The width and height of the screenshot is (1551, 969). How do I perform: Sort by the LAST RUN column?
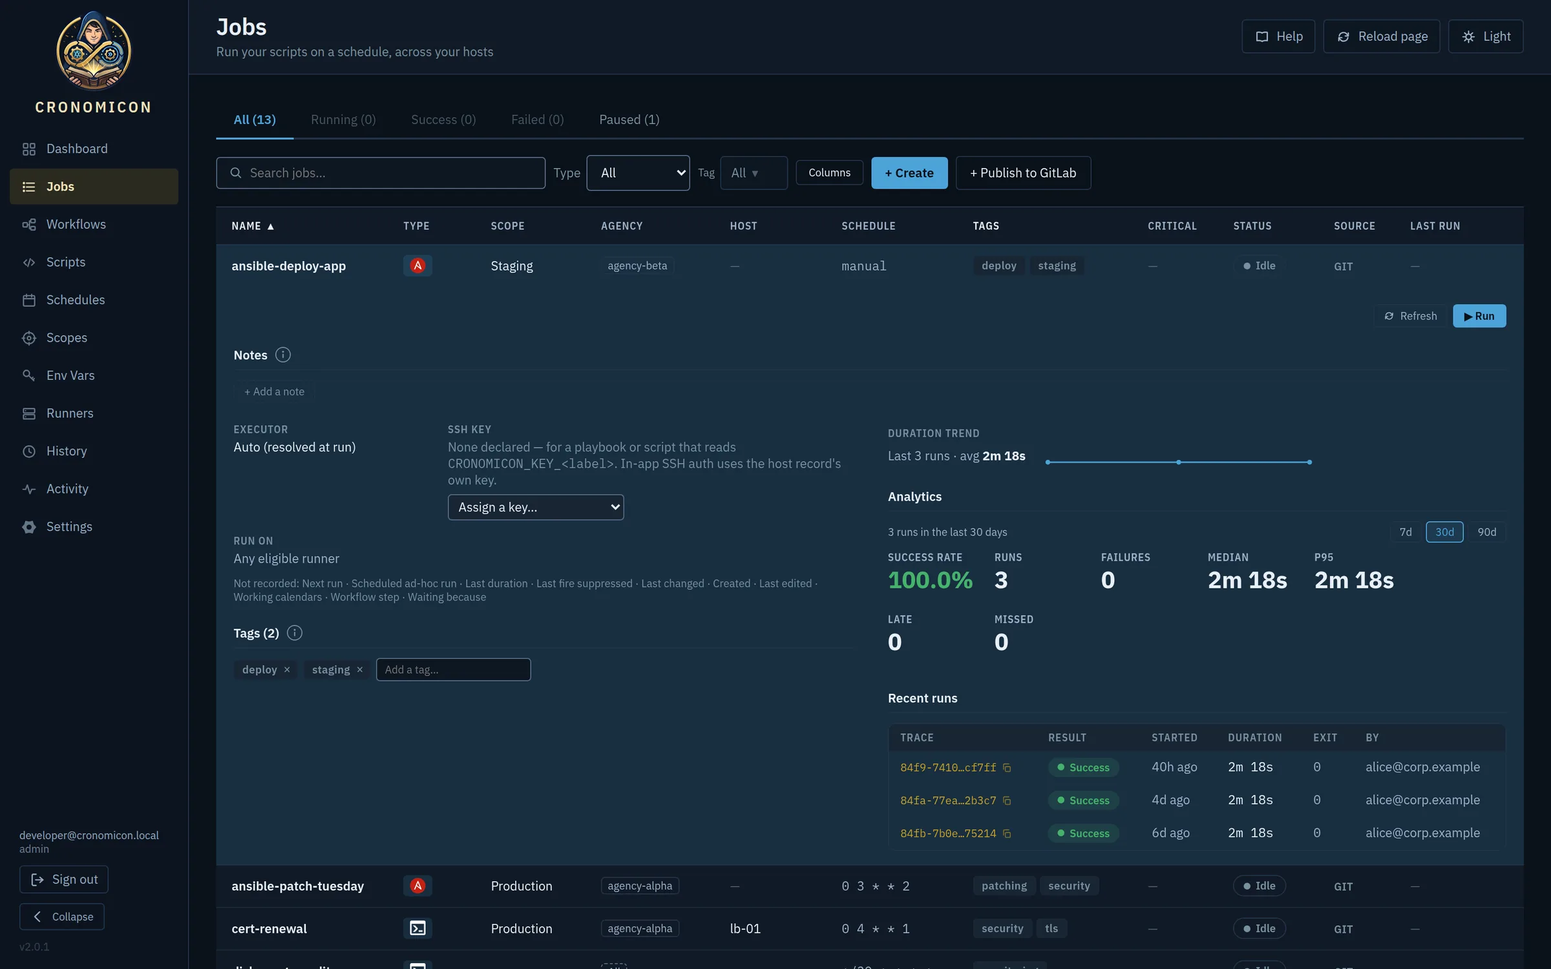(1435, 226)
